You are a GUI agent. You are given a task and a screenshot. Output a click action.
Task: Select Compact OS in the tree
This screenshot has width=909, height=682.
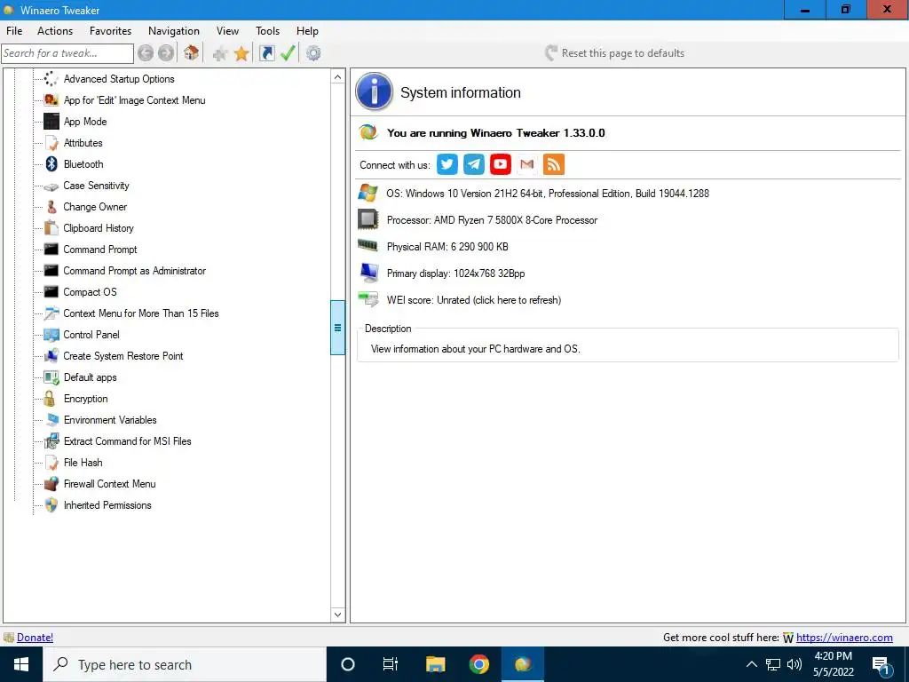pyautogui.click(x=90, y=291)
